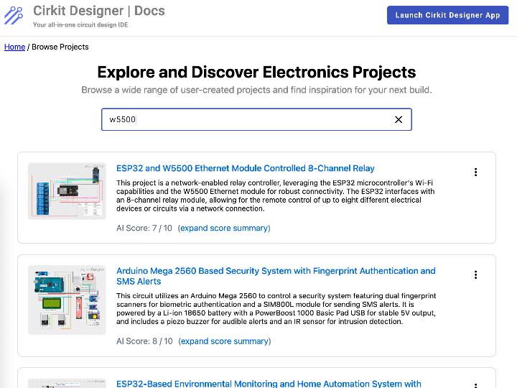Open ESP32 and W5500 Ethernet Module project title
Viewport: 517px width, 388px height.
click(x=245, y=168)
